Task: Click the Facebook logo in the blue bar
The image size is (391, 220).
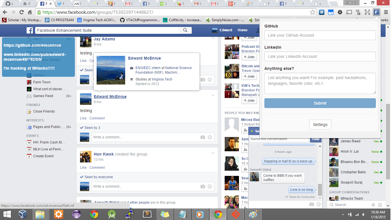Action: [30, 30]
